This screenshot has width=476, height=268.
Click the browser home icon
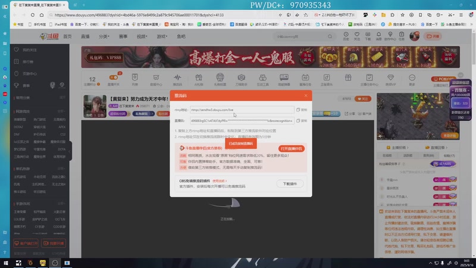point(42,15)
